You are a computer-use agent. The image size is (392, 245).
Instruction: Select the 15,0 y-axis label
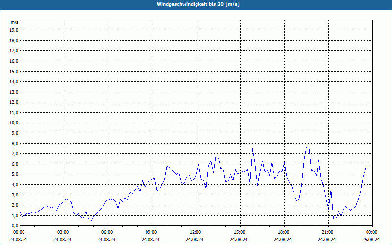pyautogui.click(x=14, y=71)
